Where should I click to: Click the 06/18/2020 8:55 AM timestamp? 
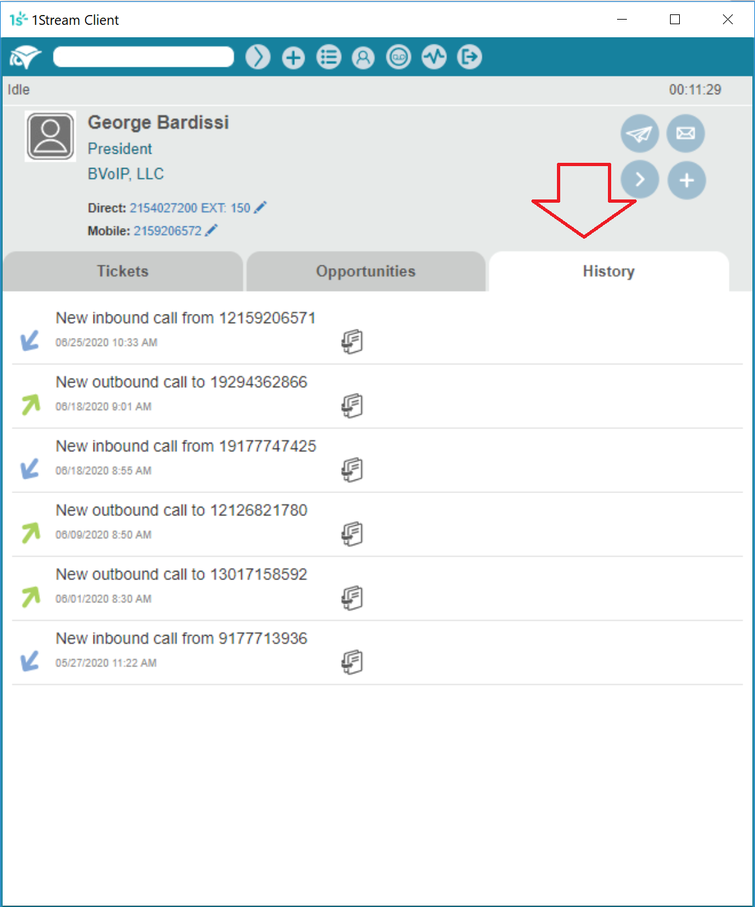point(103,471)
